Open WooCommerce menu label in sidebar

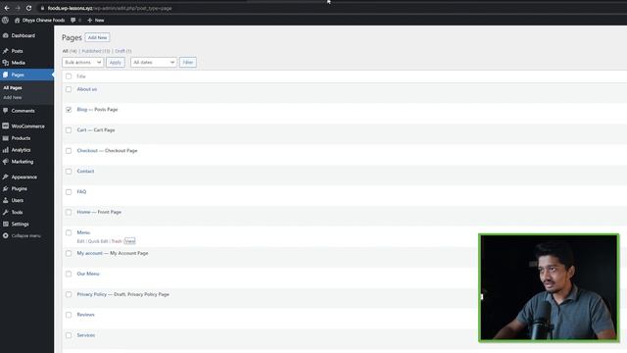click(28, 126)
